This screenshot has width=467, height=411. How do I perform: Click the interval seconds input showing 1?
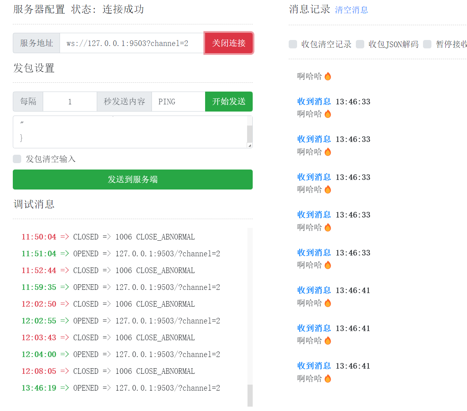click(70, 102)
